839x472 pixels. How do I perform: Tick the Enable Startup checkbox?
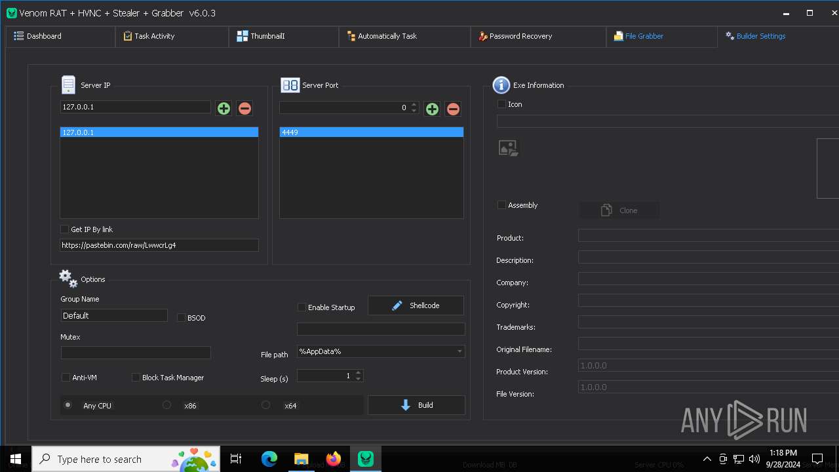(302, 307)
